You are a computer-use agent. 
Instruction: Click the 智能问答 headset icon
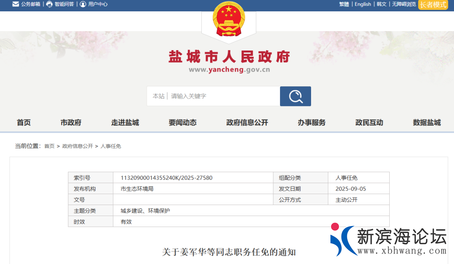(x=50, y=4)
